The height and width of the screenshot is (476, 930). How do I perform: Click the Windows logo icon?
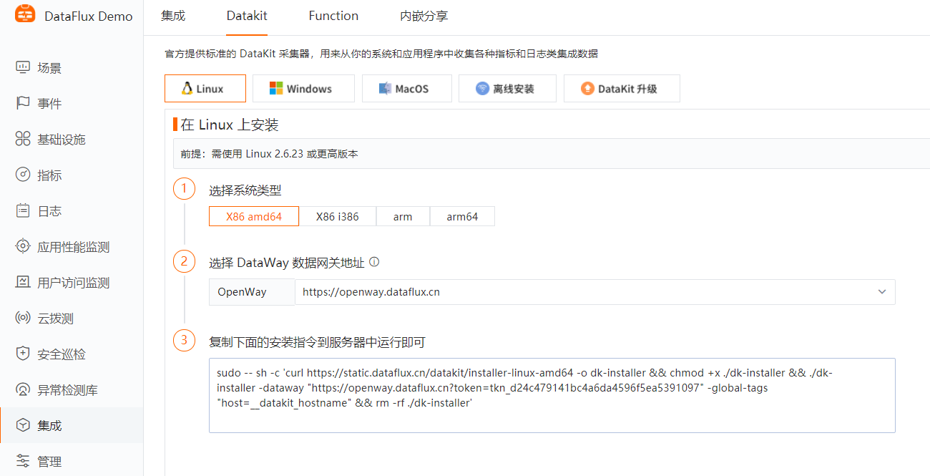276,89
